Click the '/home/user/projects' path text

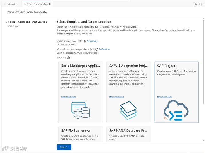coord(66,44)
